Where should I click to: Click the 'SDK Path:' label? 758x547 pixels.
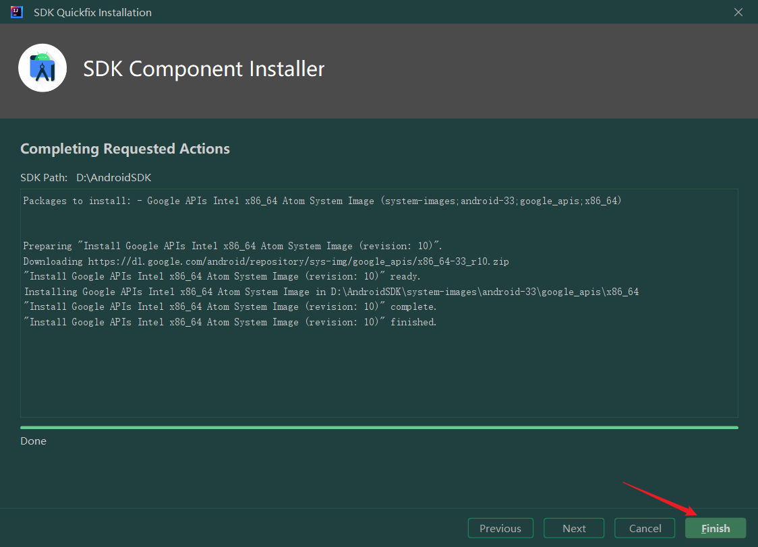click(44, 178)
